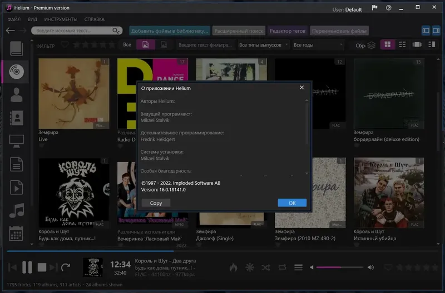Click the playback progress bar
Viewport: 445px width, 293px height.
[x=222, y=251]
